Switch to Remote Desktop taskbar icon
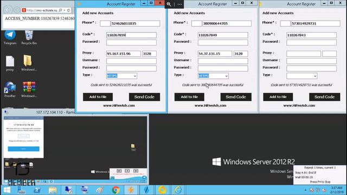Screen dimensions: 347x195 [69, 190]
